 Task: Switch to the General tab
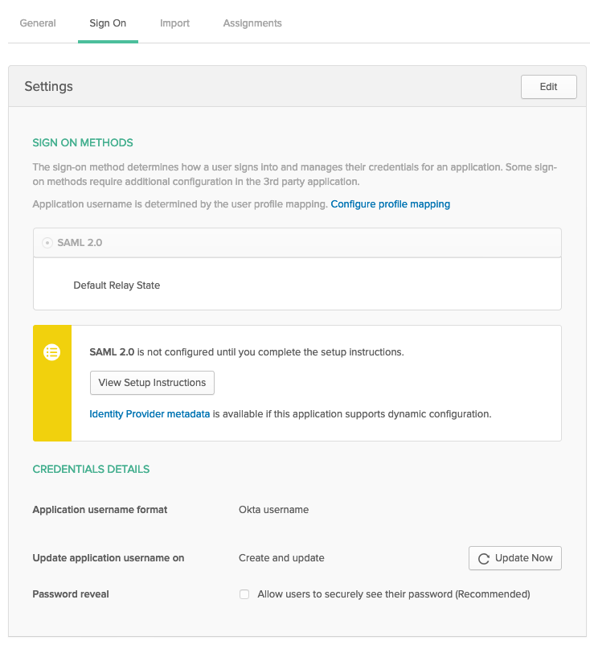[37, 23]
